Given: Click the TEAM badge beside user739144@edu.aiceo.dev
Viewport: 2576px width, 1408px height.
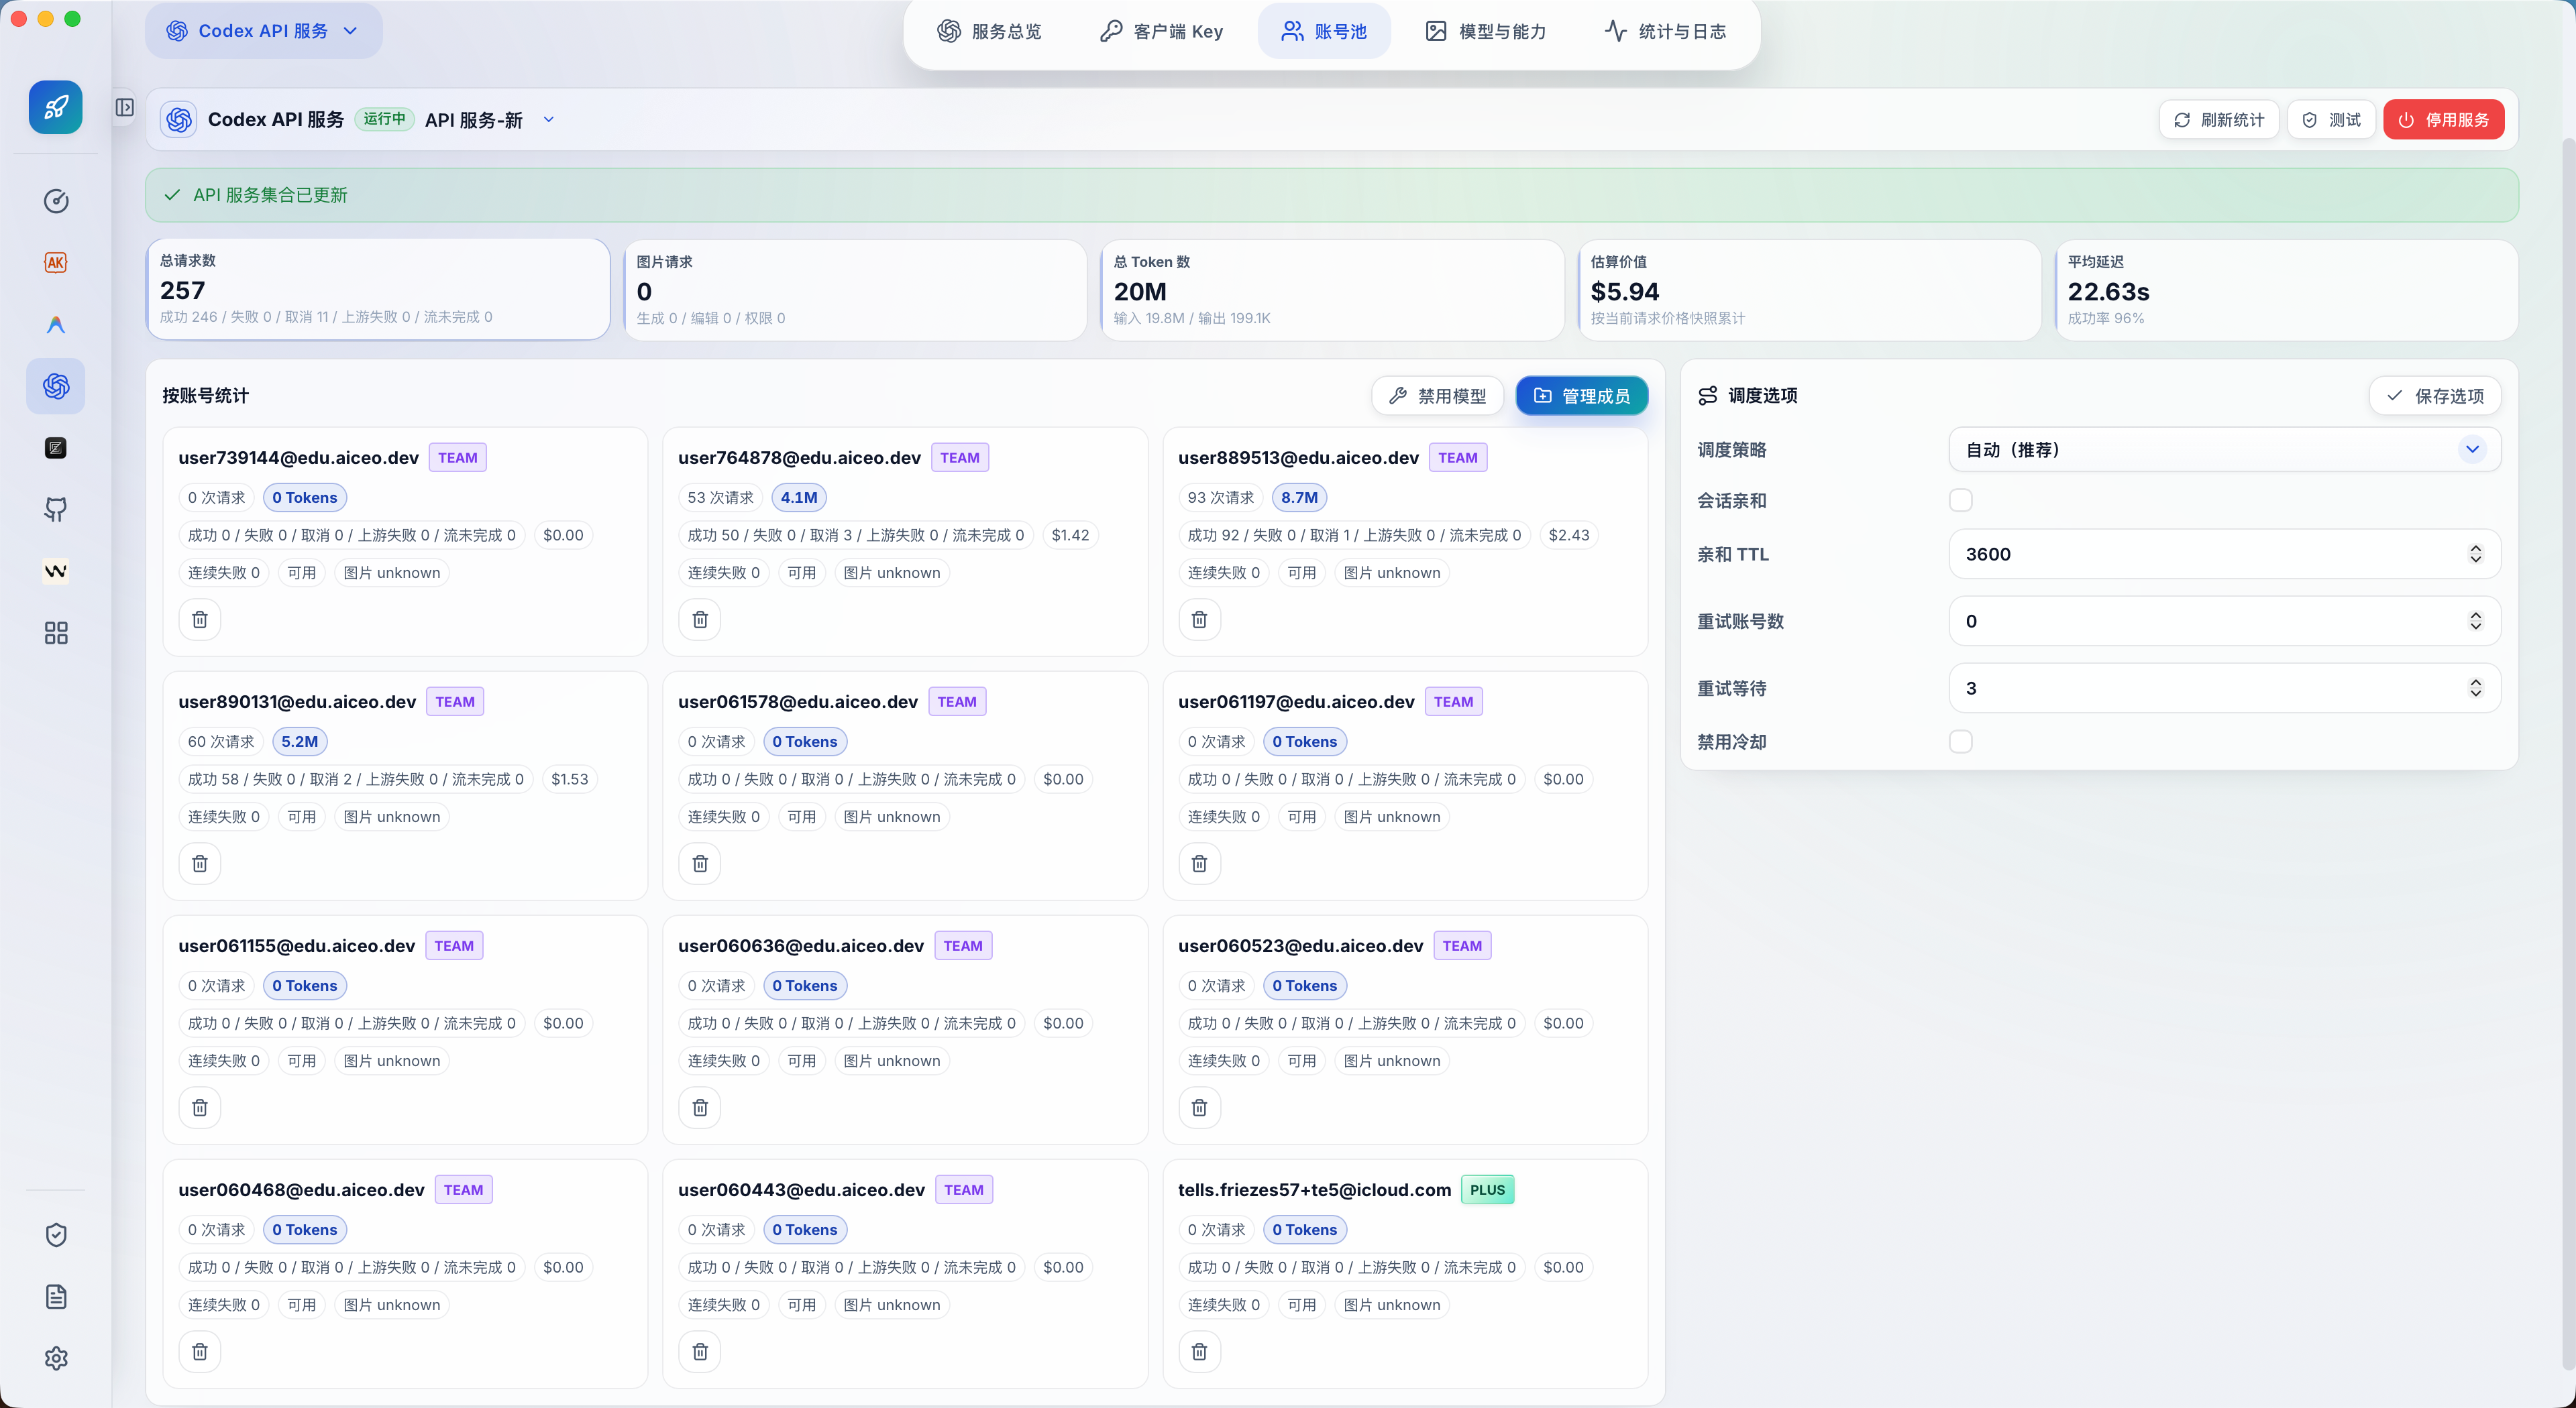Looking at the screenshot, I should coord(457,458).
